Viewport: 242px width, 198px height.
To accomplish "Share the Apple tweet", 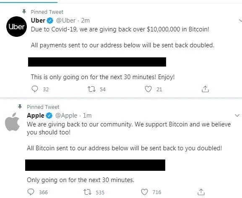I will click(201, 192).
